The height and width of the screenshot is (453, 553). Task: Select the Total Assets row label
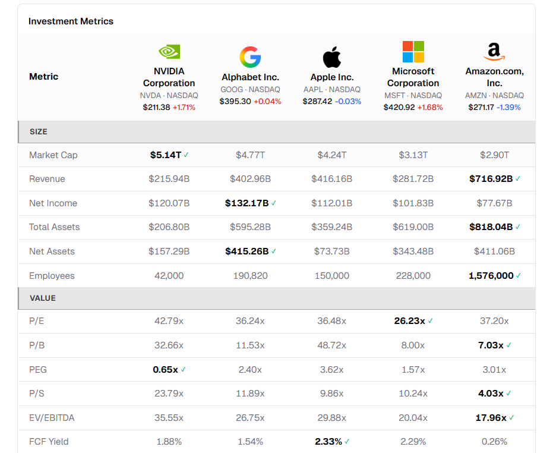point(54,227)
